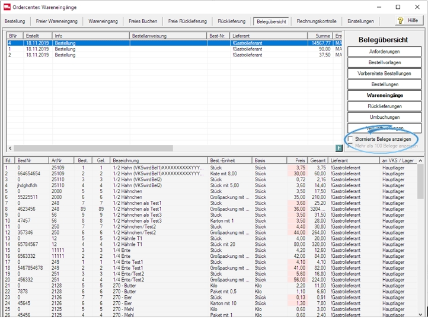Open the Einstellungen tab

(360, 21)
